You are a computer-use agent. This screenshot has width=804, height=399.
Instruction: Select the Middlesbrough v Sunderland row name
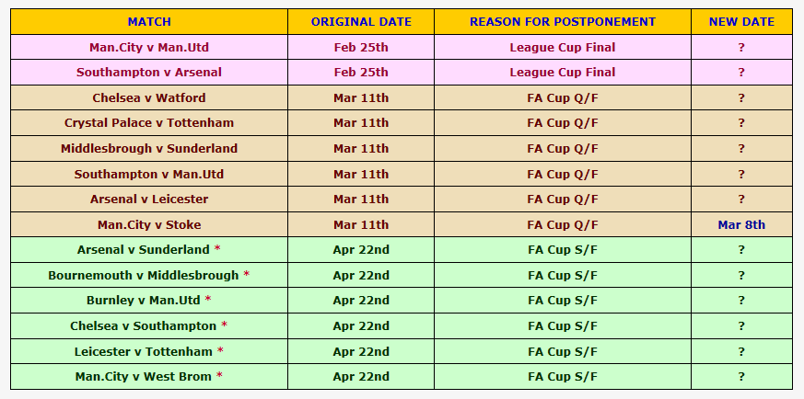(x=148, y=149)
